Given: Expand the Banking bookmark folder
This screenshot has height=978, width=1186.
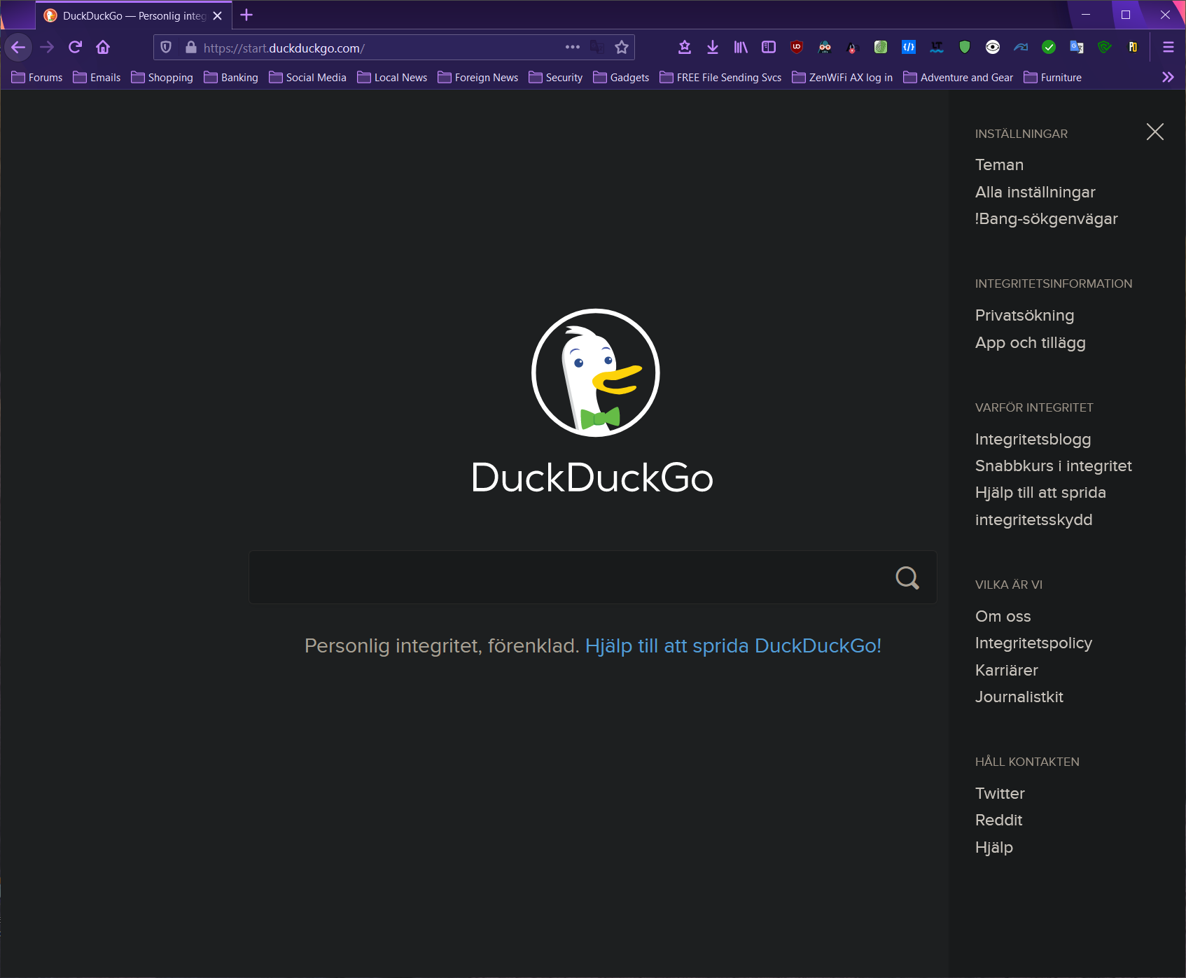Looking at the screenshot, I should point(231,78).
